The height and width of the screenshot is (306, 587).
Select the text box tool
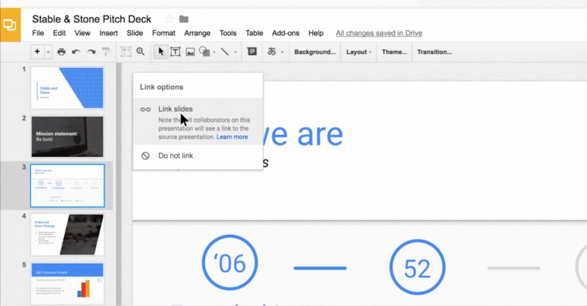[175, 52]
